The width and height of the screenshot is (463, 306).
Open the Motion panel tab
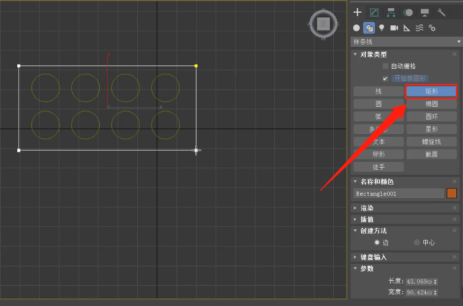(408, 13)
